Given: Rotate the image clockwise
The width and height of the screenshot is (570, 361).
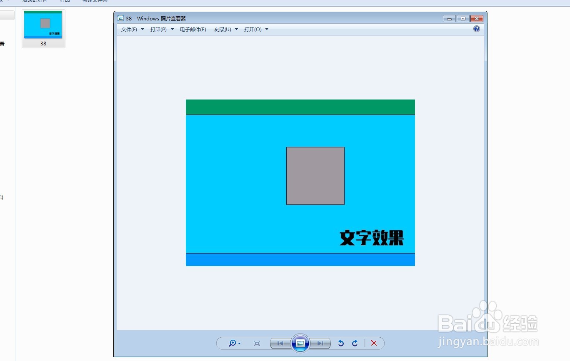Looking at the screenshot, I should (355, 343).
